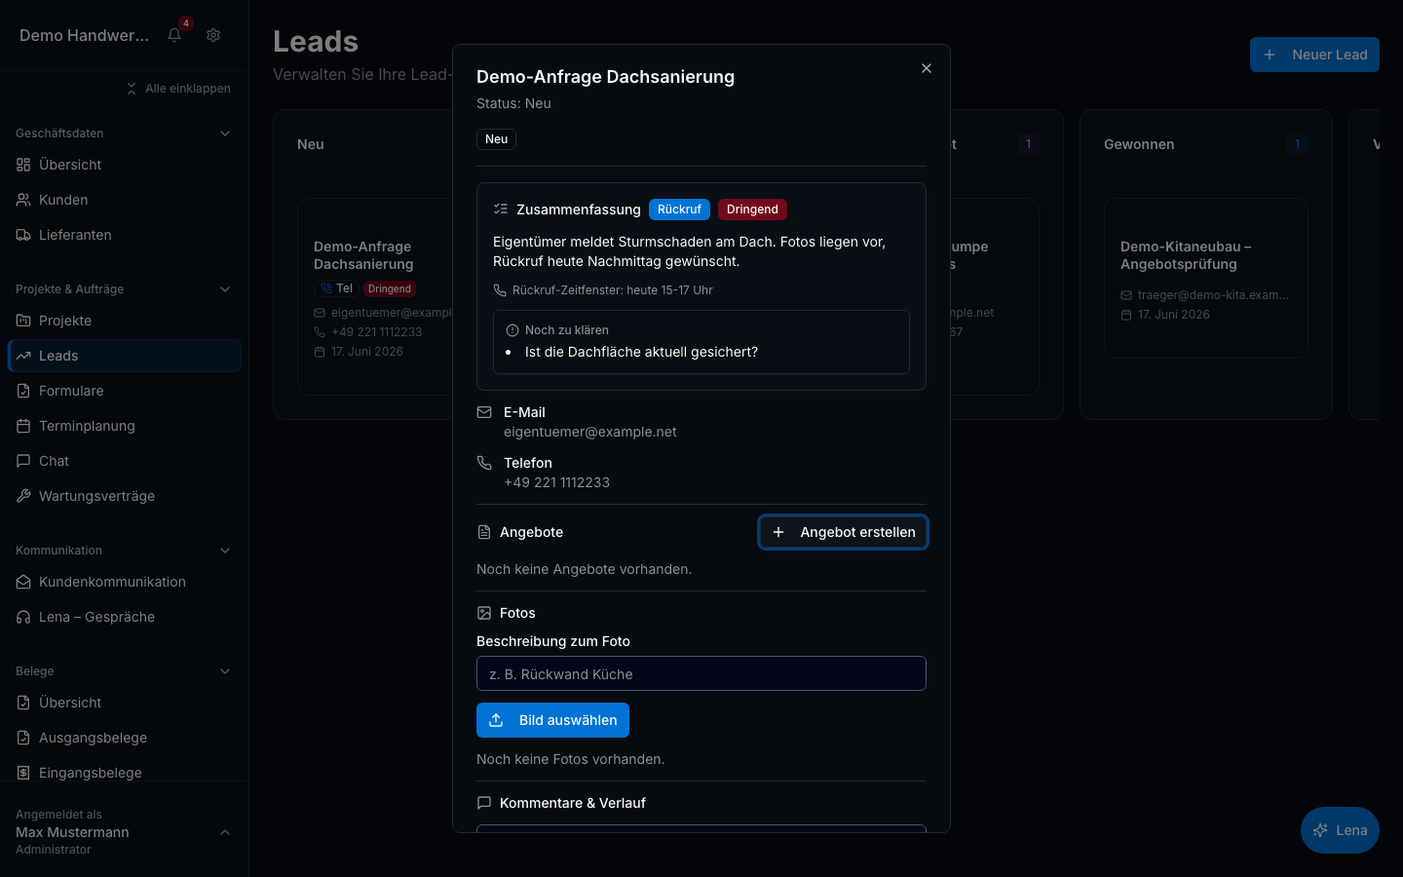
Task: Select Leads in the sidebar
Action: click(x=125, y=356)
